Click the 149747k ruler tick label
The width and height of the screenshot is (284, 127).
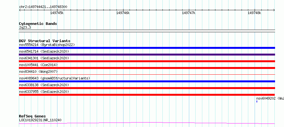[x=189, y=13]
